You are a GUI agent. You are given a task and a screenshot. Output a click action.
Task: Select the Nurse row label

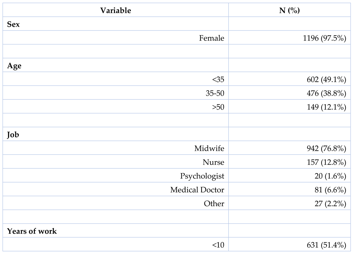214,162
